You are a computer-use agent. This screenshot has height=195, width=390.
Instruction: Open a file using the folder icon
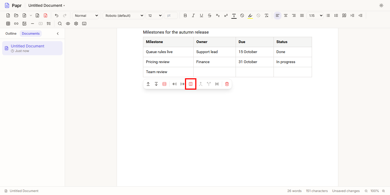pyautogui.click(x=16, y=15)
